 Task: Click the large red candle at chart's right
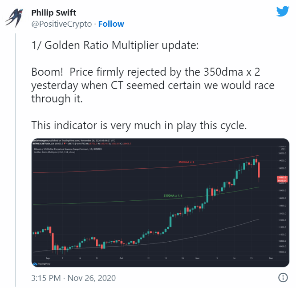[260, 171]
